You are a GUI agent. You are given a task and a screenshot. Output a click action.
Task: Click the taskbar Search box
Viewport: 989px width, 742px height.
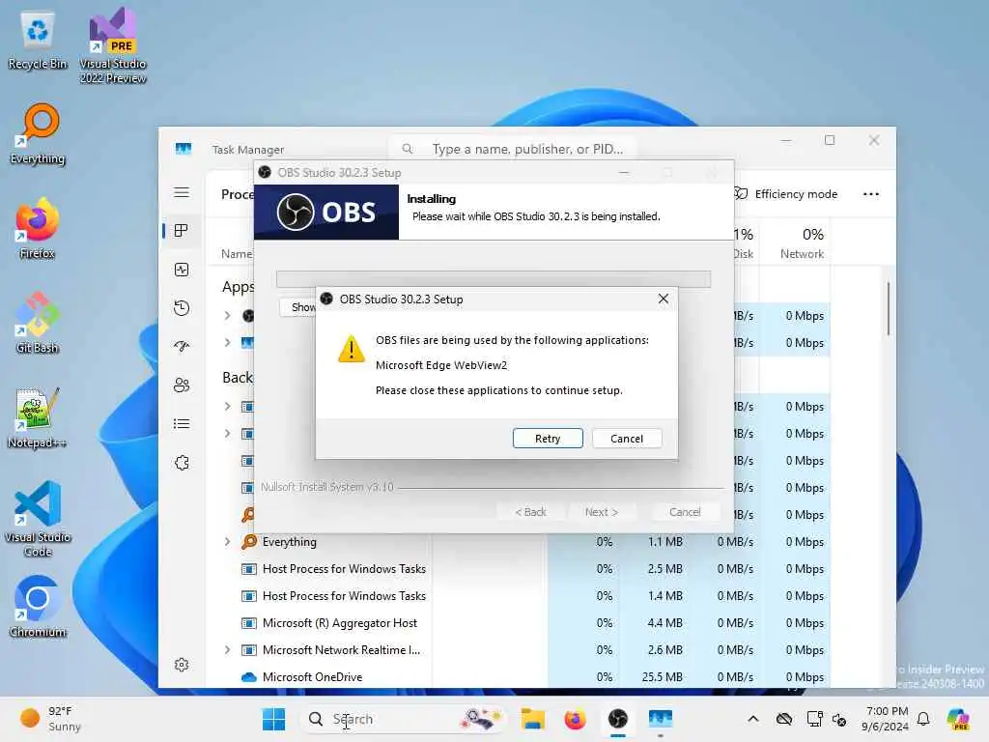[x=404, y=719]
